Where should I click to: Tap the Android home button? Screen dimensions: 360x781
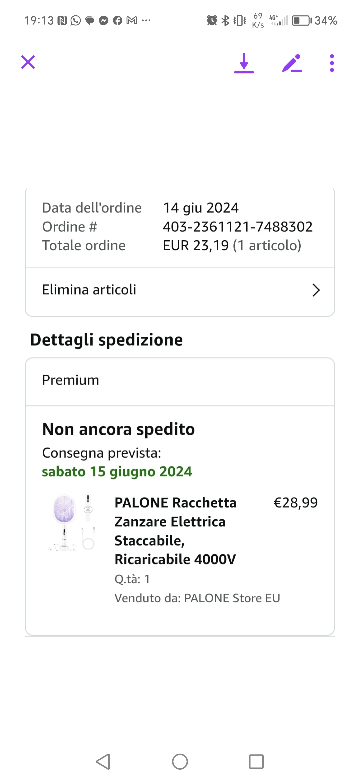(x=180, y=762)
